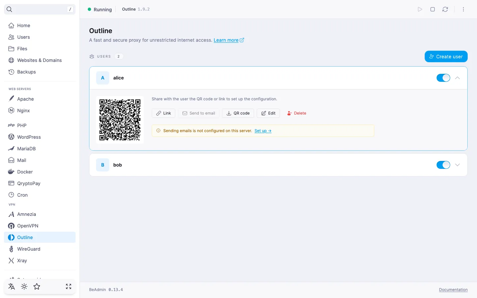Open Backups in sidebar
This screenshot has width=477, height=298.
tap(40, 72)
